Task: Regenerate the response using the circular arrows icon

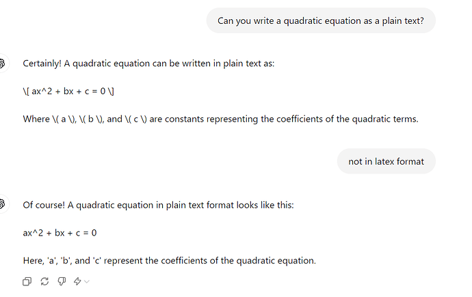Action: click(x=44, y=281)
